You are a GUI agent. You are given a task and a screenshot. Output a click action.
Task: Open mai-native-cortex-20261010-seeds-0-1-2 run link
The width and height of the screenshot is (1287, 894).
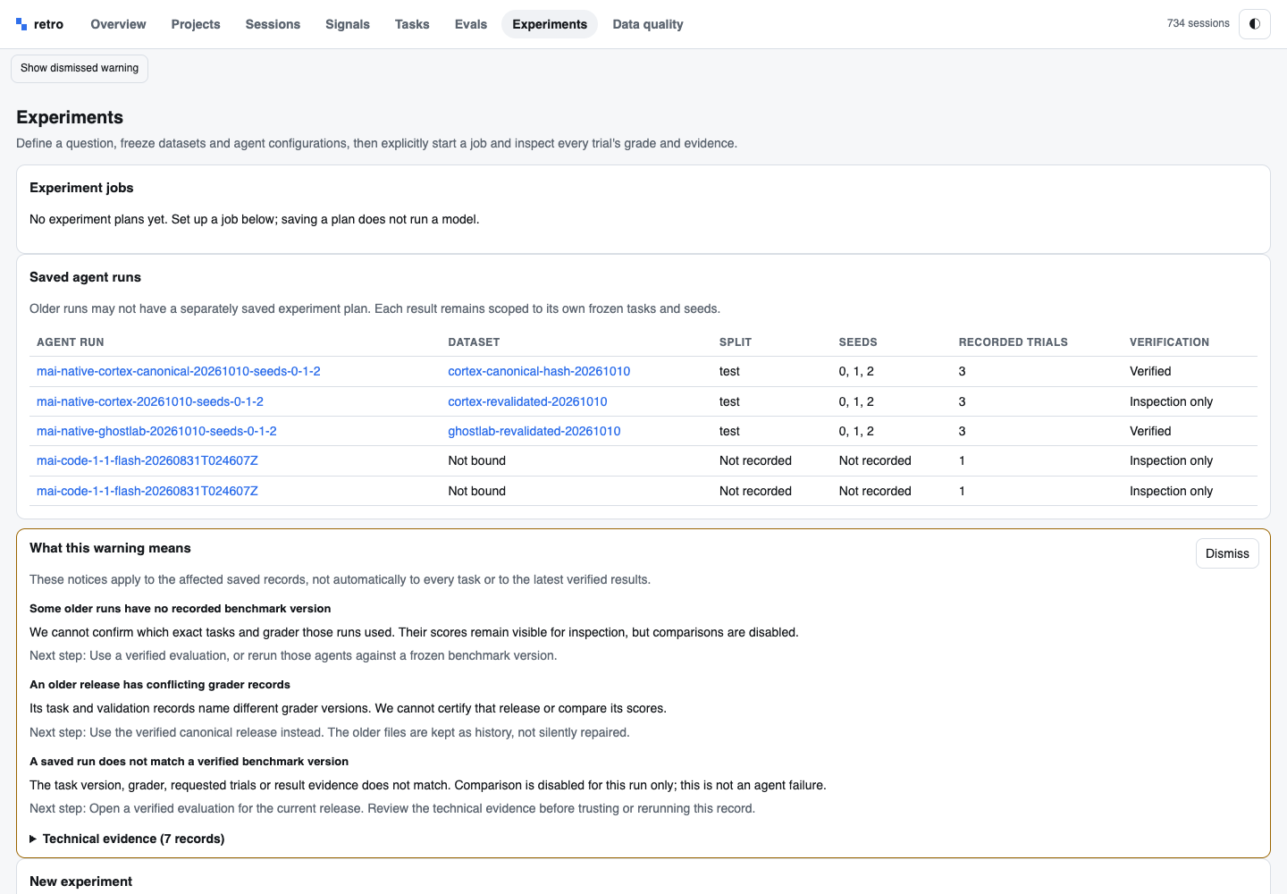coord(150,401)
